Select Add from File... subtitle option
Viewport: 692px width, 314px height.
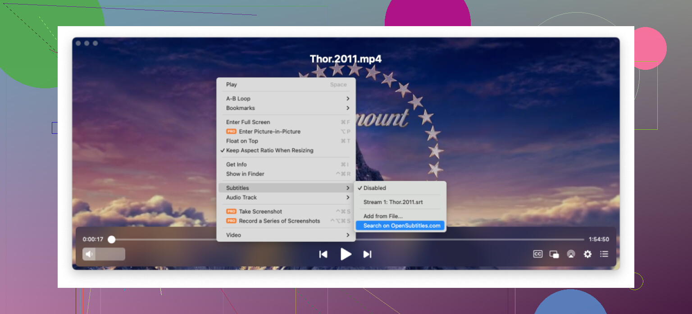click(x=401, y=216)
